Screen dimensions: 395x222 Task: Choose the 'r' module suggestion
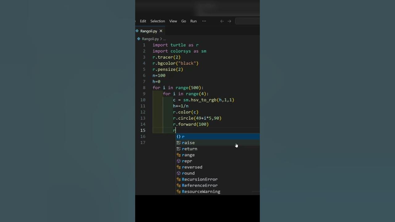coord(218,137)
